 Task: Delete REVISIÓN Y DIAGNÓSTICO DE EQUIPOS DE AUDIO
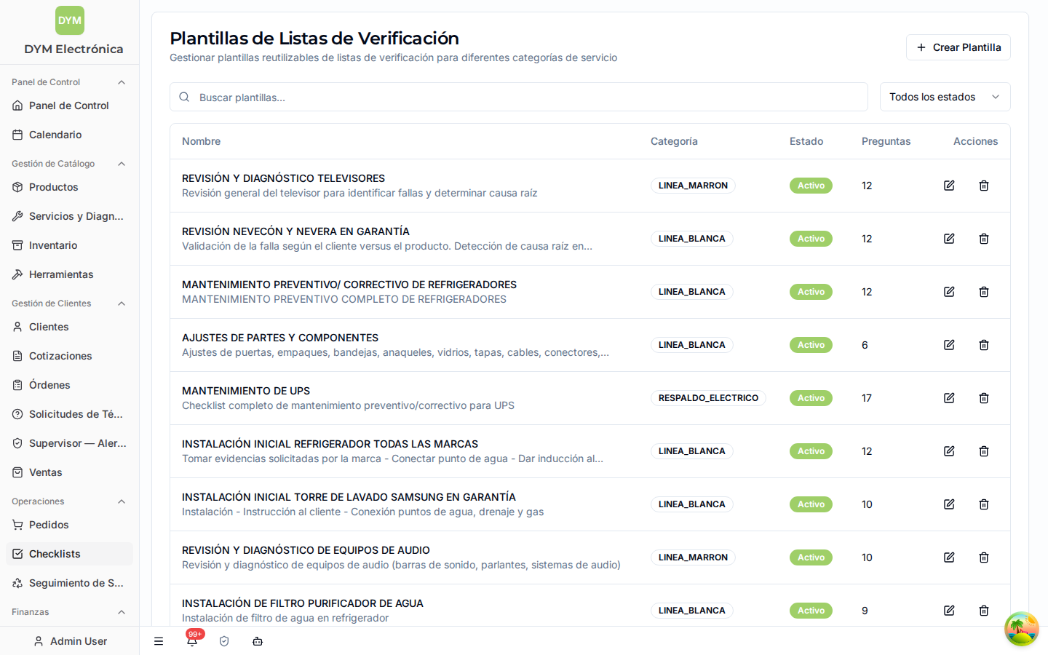[x=984, y=557]
